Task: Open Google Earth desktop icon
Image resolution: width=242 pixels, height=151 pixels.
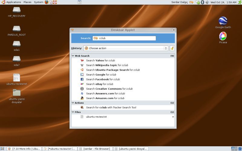Action: tap(223, 21)
